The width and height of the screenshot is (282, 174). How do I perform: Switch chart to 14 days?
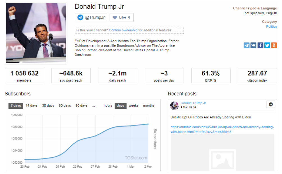click(31, 106)
